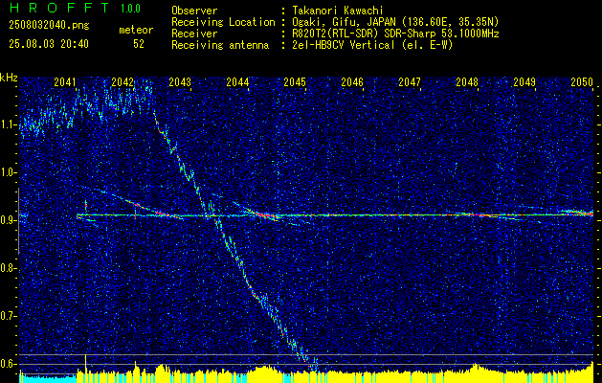Click the 0.9 kHz axis label
The width and height of the screenshot is (602, 383).
click(9, 220)
